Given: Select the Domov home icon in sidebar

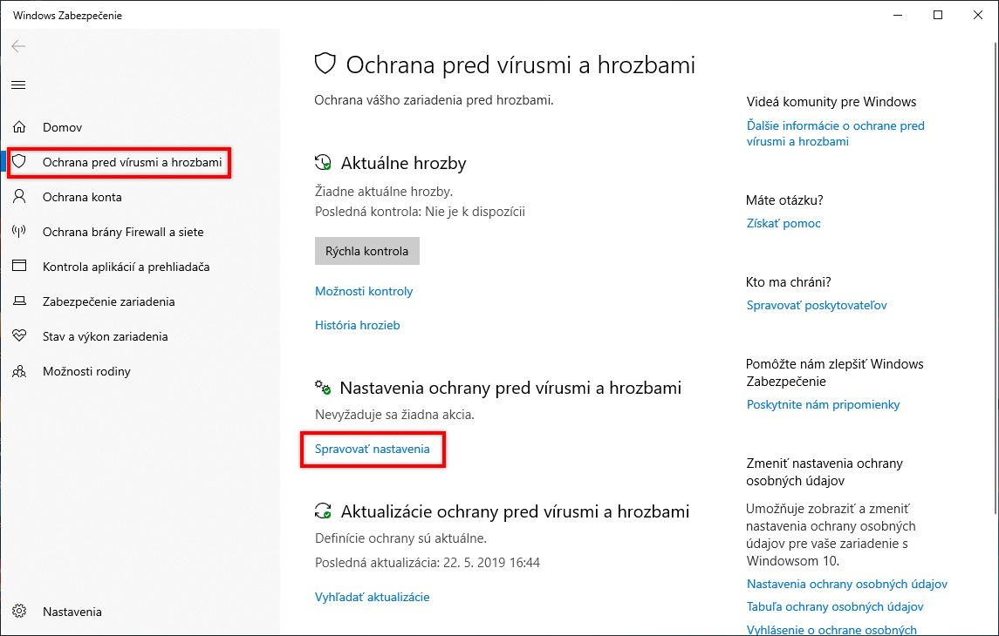Looking at the screenshot, I should 19,127.
